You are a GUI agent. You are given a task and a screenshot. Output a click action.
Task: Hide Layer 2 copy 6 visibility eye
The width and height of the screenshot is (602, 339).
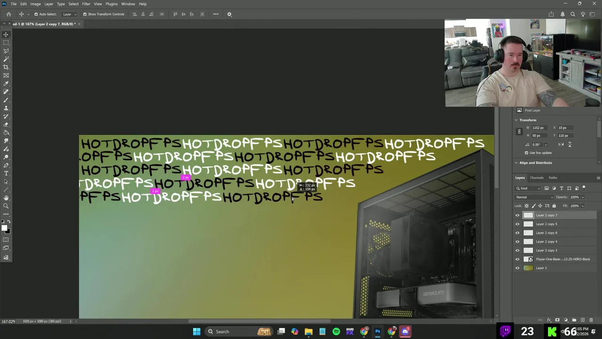pos(517,233)
